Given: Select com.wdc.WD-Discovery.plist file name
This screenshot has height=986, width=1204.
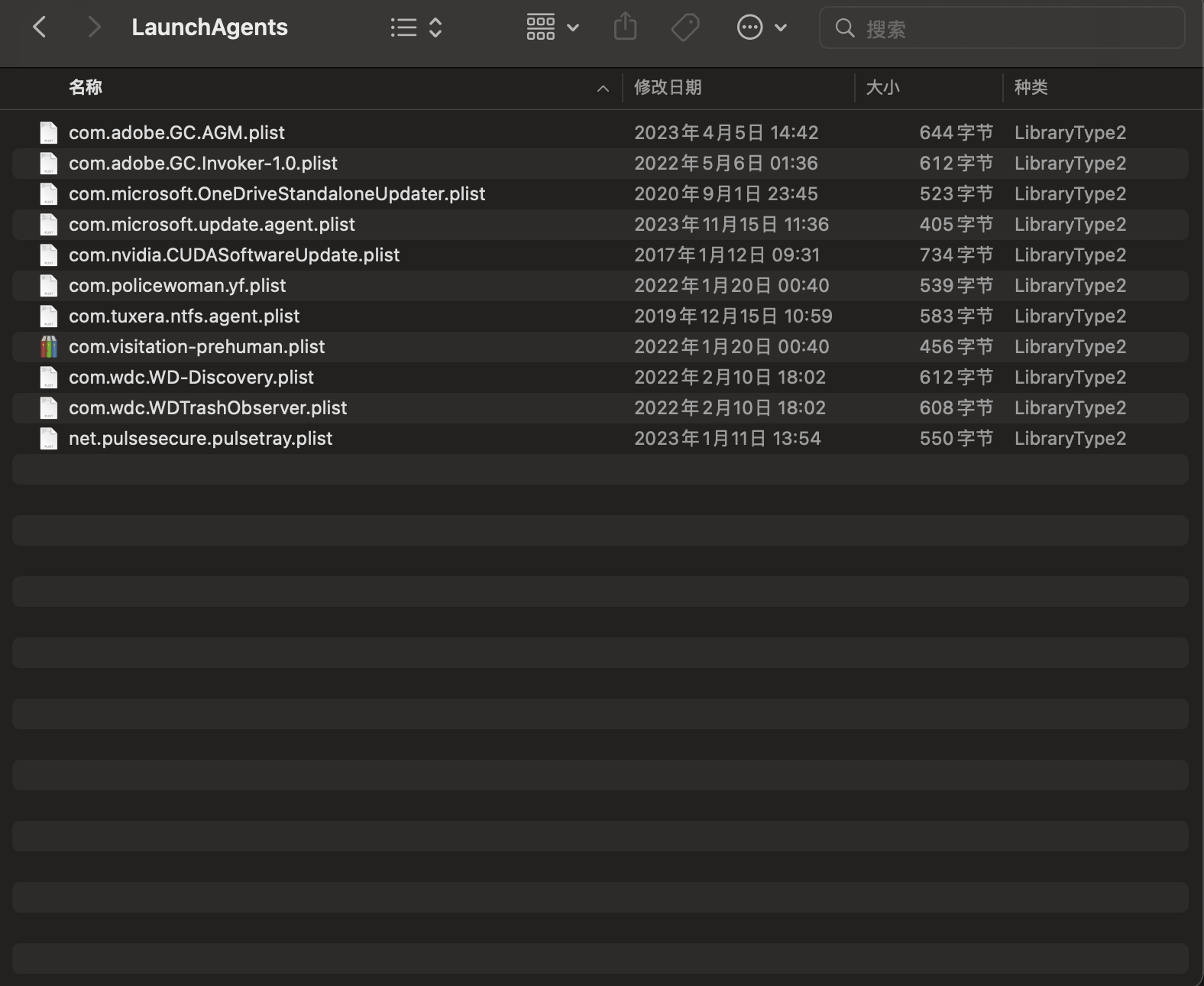Looking at the screenshot, I should pos(191,378).
